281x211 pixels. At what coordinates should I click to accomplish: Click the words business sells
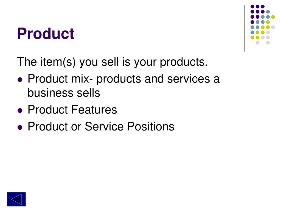click(x=64, y=93)
